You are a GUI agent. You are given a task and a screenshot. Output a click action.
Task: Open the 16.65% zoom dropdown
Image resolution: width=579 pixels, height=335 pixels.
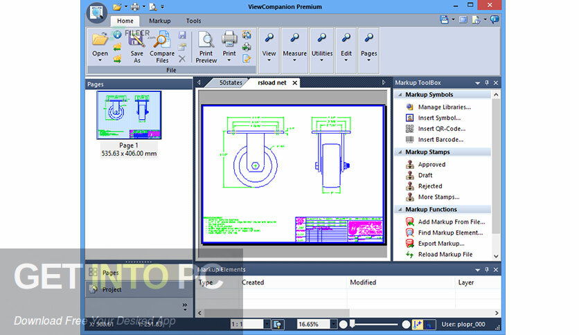[333, 325]
